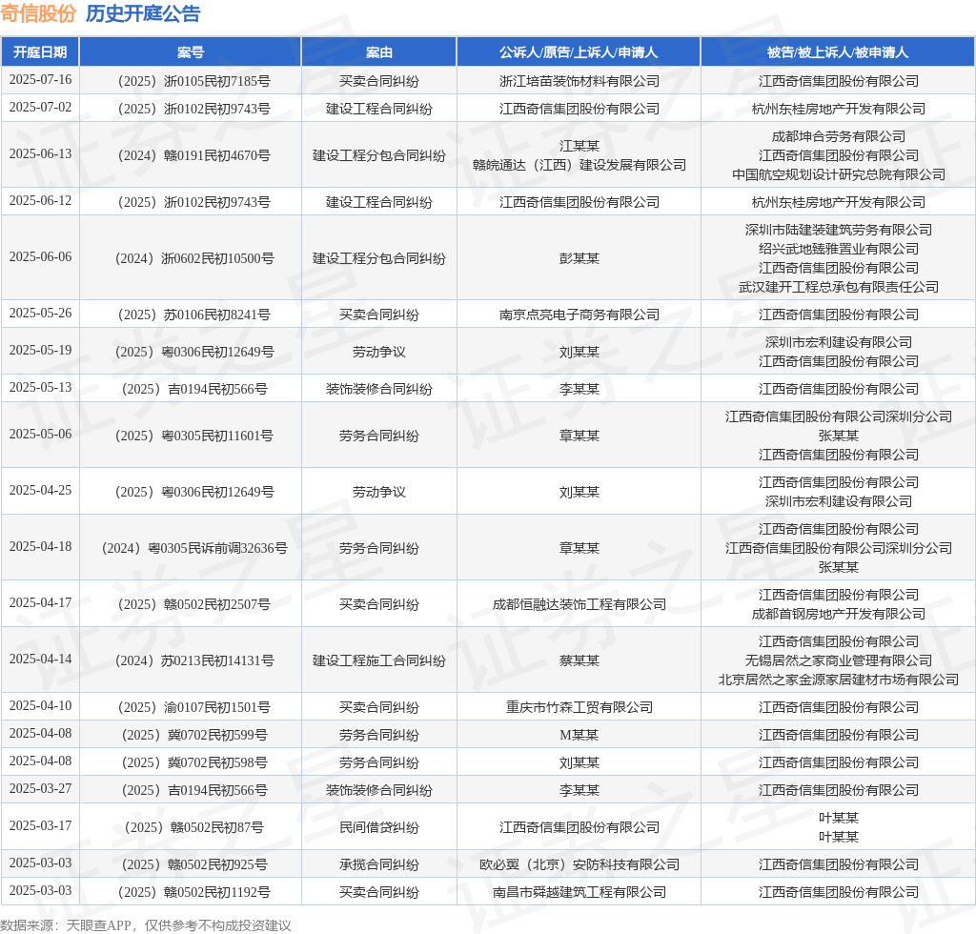Select plaintiff name "彭某某"
The height and width of the screenshot is (934, 976).
579,258
